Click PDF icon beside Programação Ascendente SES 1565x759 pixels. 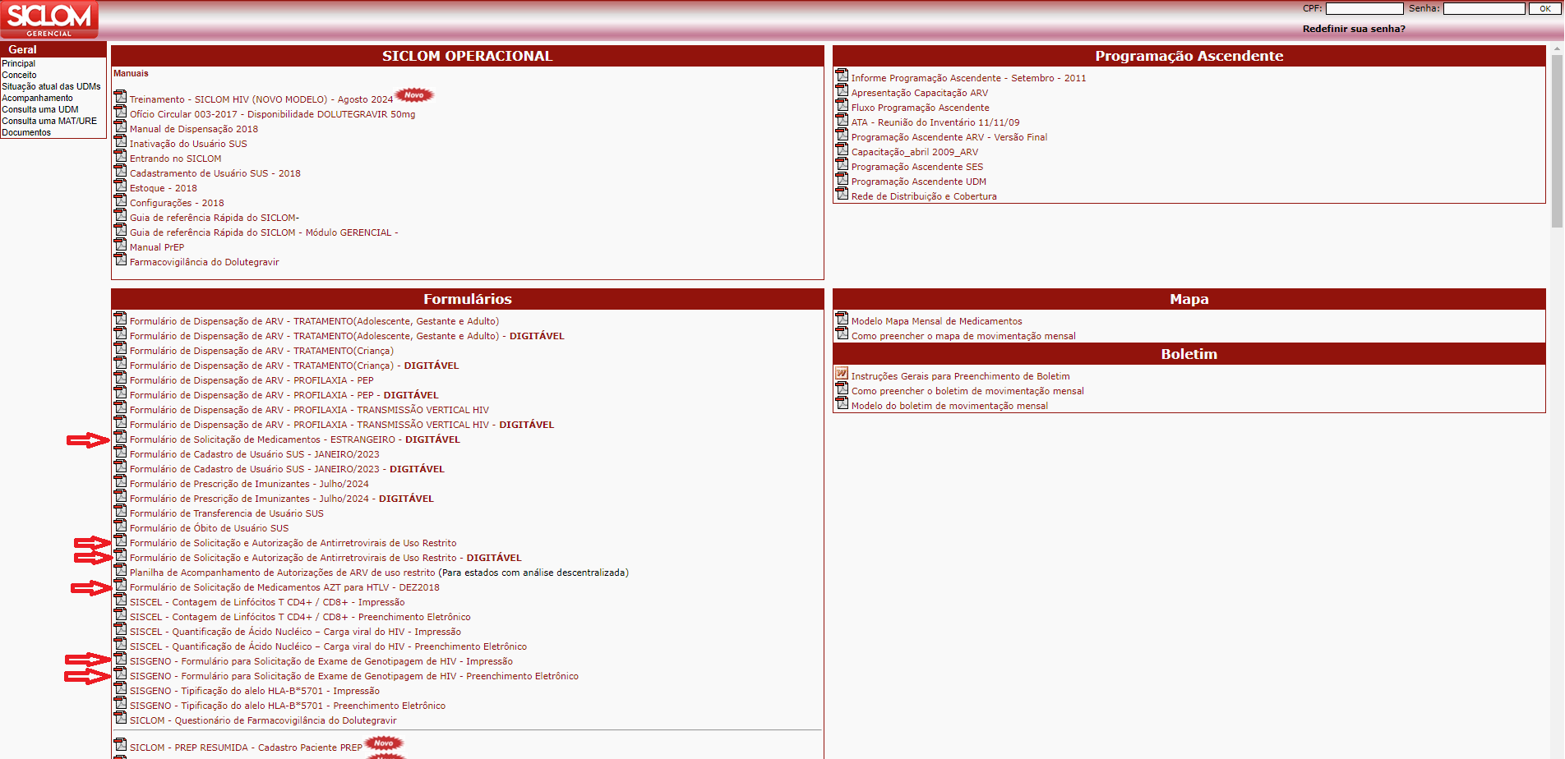pyautogui.click(x=842, y=164)
